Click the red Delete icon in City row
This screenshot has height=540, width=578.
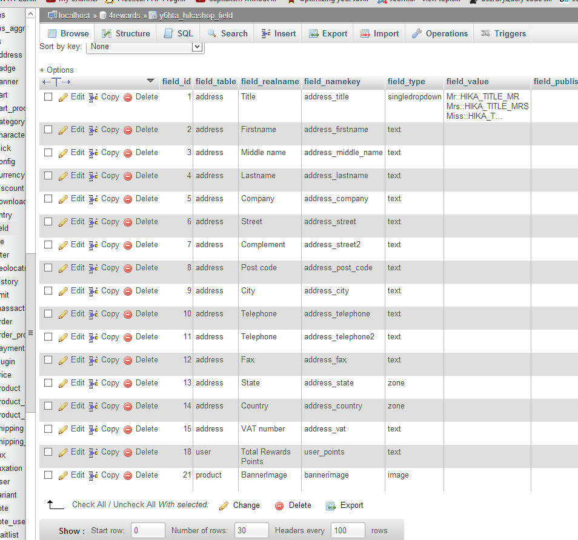[x=128, y=292]
